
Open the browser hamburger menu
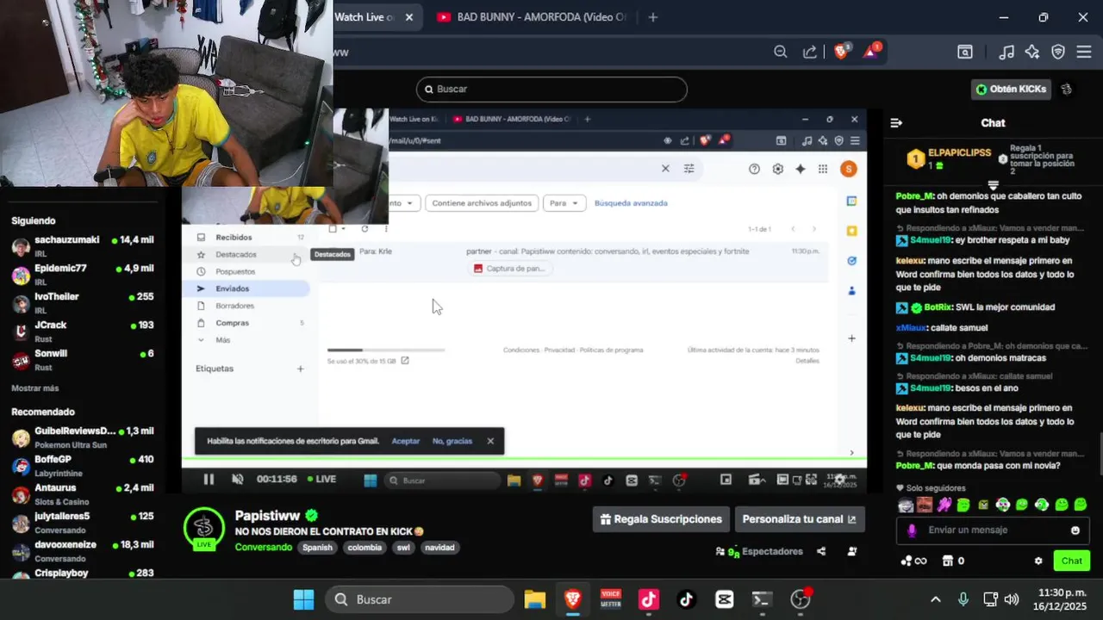click(1084, 52)
